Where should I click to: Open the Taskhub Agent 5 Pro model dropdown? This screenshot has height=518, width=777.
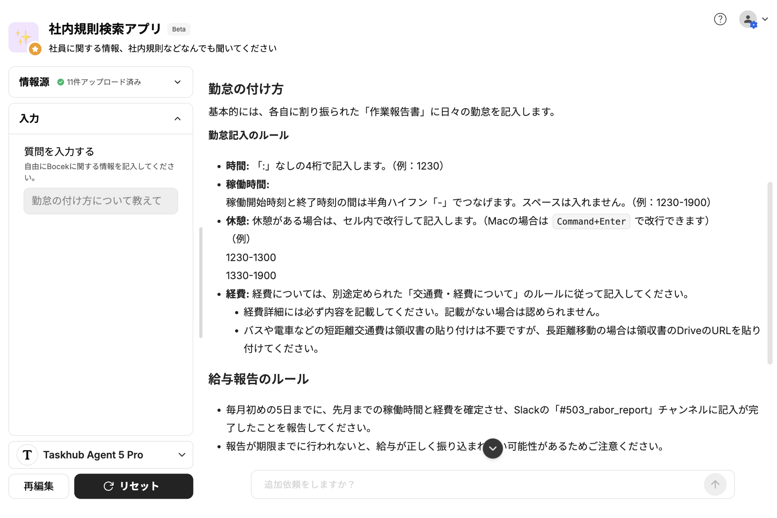[x=182, y=455]
